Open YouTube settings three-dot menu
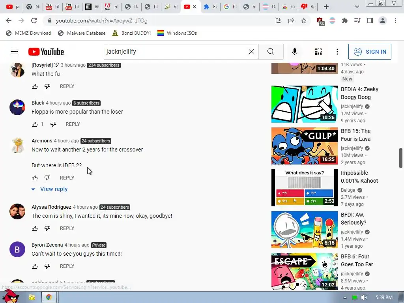 click(x=337, y=52)
